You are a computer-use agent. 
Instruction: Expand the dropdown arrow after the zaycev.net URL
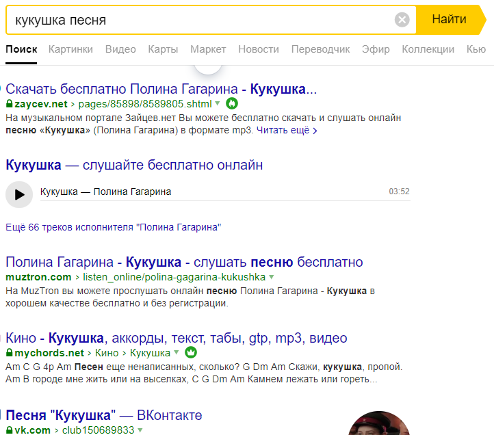pos(218,103)
